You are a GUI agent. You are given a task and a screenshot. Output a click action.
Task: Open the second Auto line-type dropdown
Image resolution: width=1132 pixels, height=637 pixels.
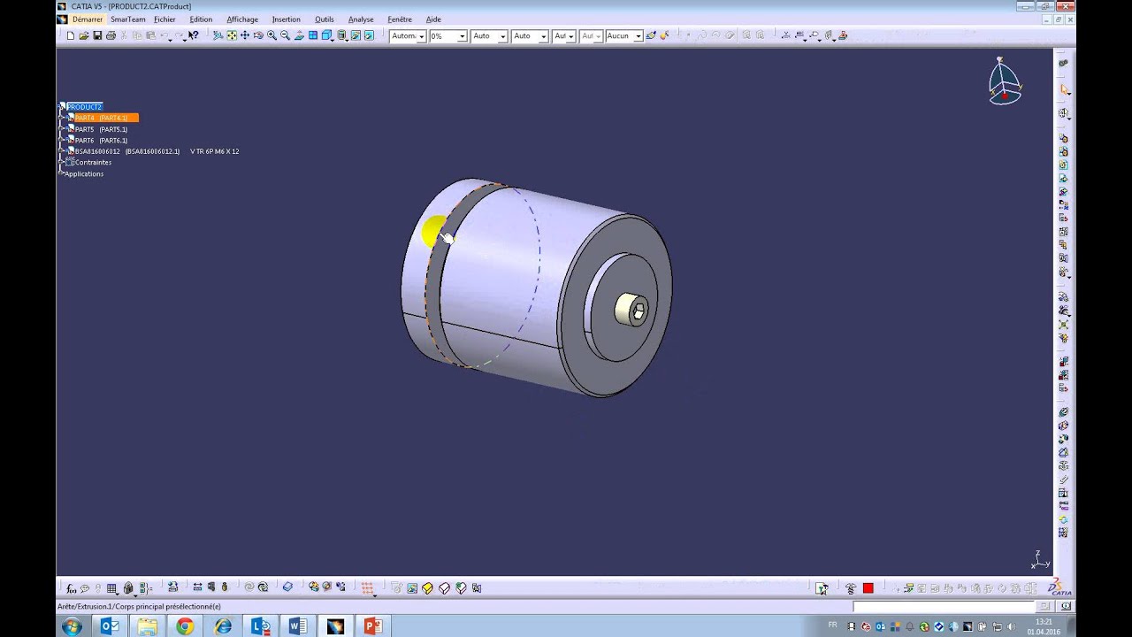543,36
